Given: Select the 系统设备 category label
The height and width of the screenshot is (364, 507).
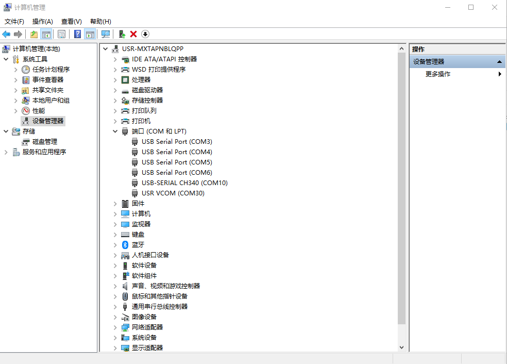Looking at the screenshot, I should (x=144, y=338).
